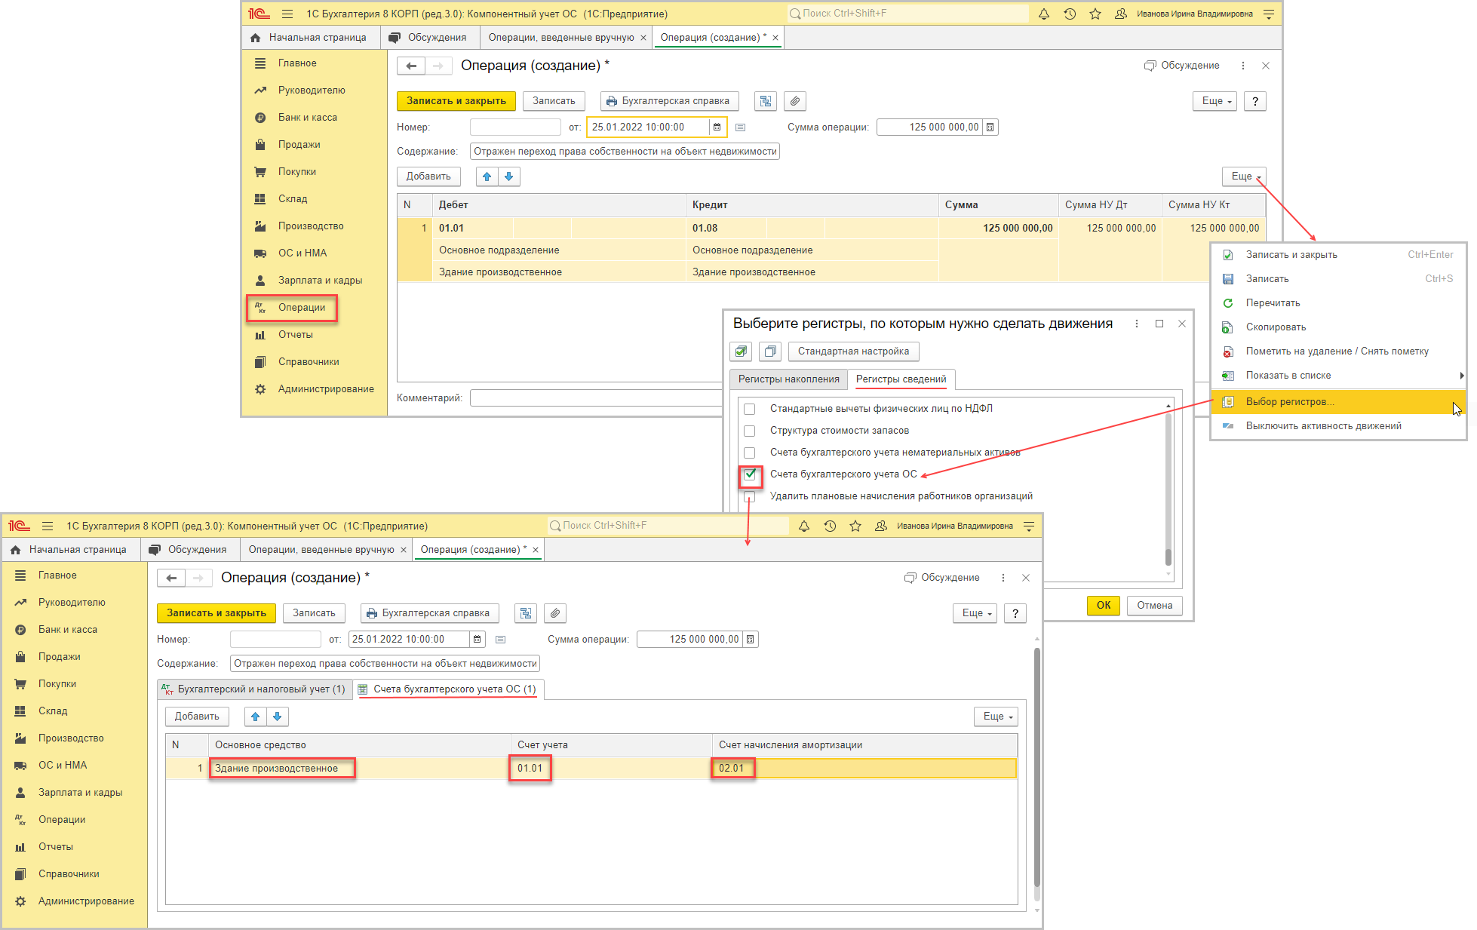The height and width of the screenshot is (930, 1477).
Task: Open three-dots menu in bottom window header
Action: (1003, 578)
